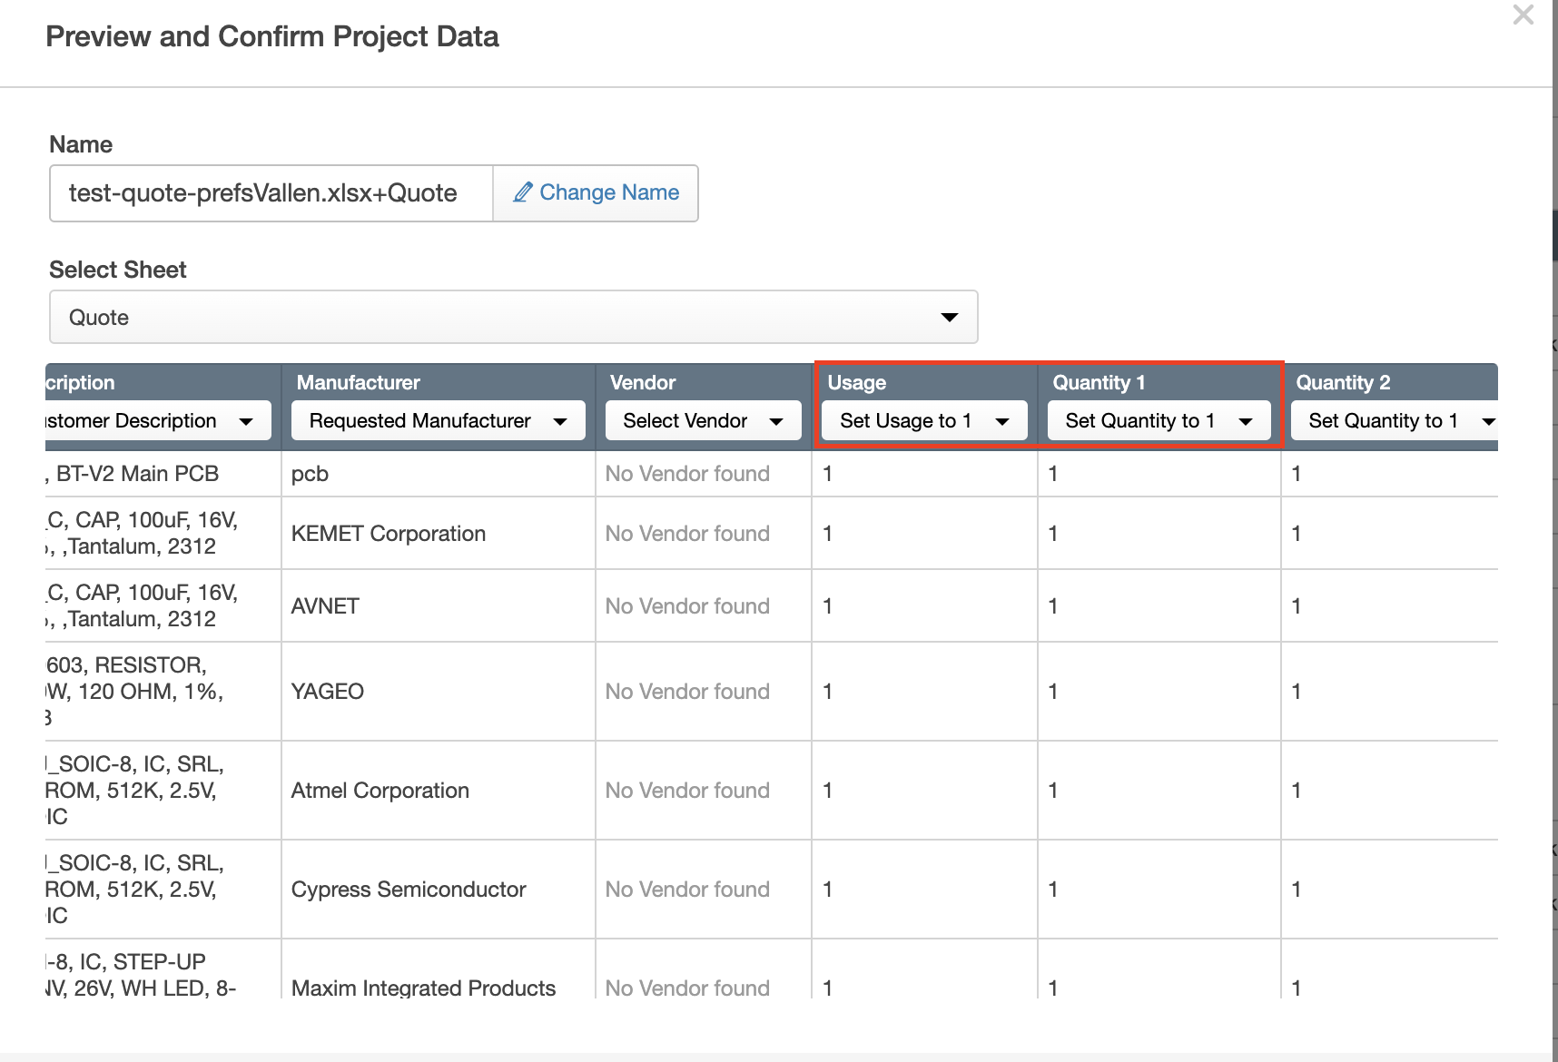Expand the Requested Manufacturer column dropdown
Screen dimensions: 1558x1062
pos(438,421)
